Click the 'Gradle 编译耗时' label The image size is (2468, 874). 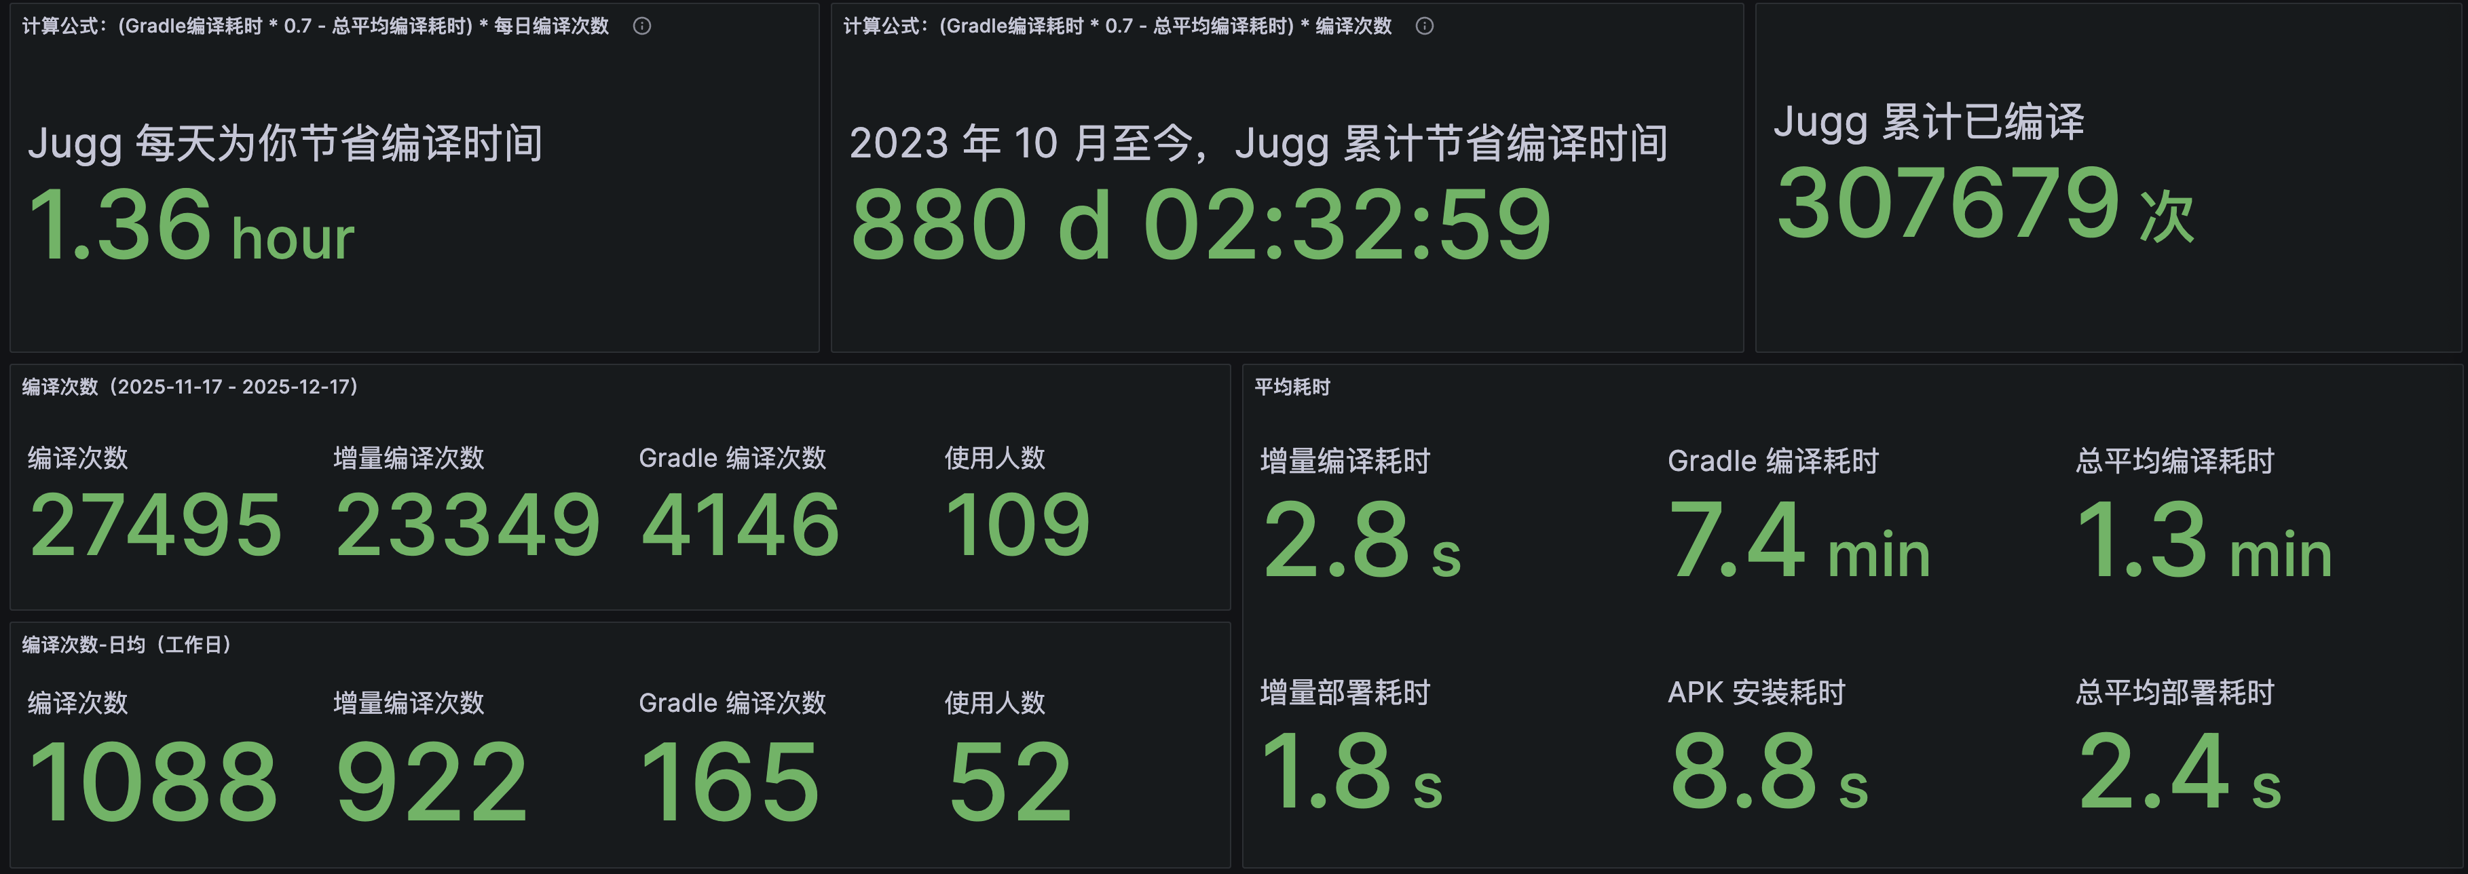[1774, 461]
